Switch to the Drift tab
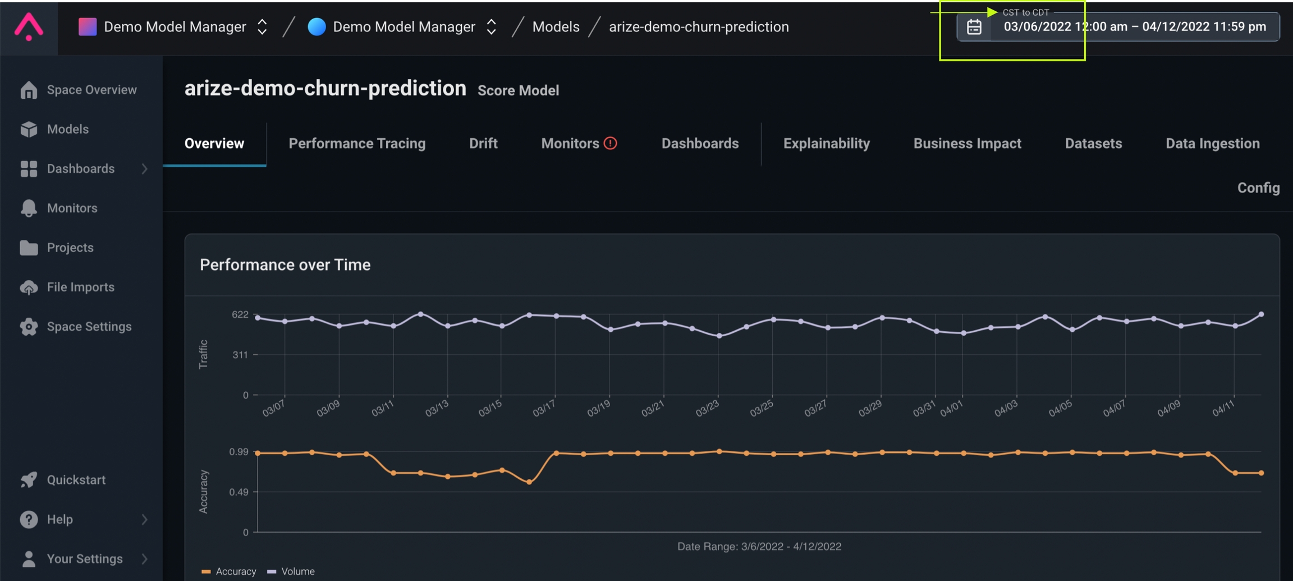This screenshot has width=1293, height=581. [483, 143]
